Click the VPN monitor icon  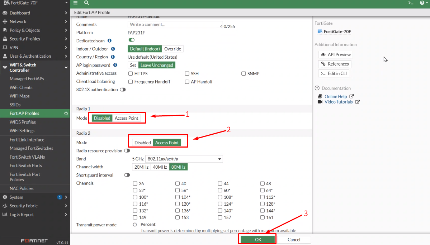click(5, 47)
